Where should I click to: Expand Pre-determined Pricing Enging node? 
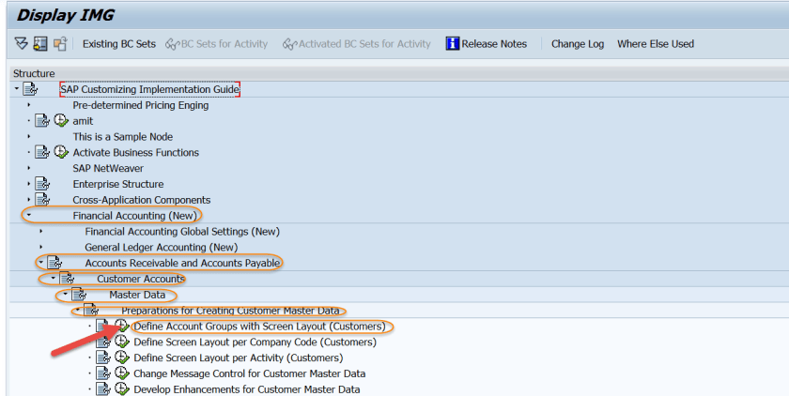click(29, 105)
